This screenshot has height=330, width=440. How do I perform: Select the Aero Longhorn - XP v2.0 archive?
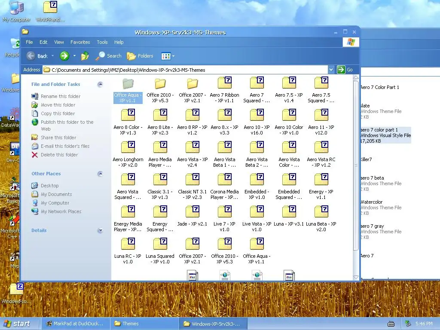(x=128, y=154)
